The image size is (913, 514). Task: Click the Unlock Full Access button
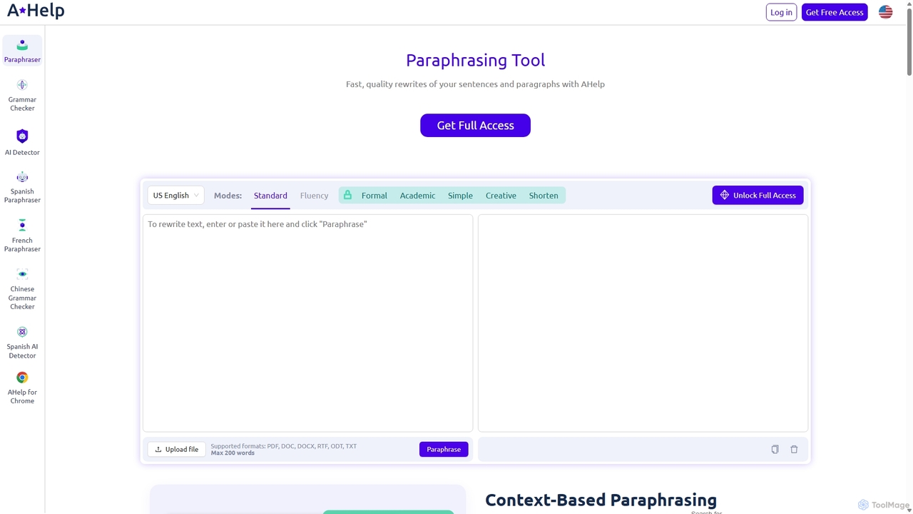point(758,195)
